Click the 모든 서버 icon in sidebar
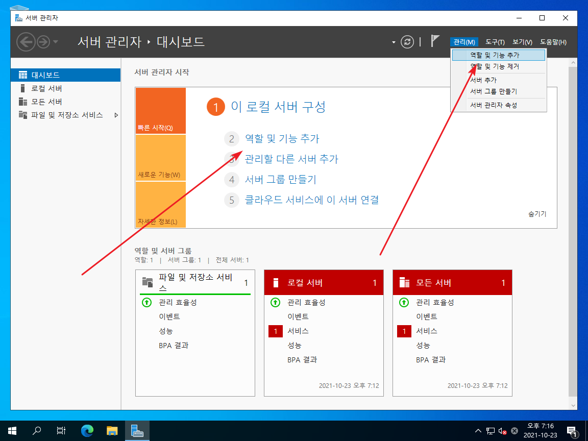The height and width of the screenshot is (441, 588). (23, 102)
